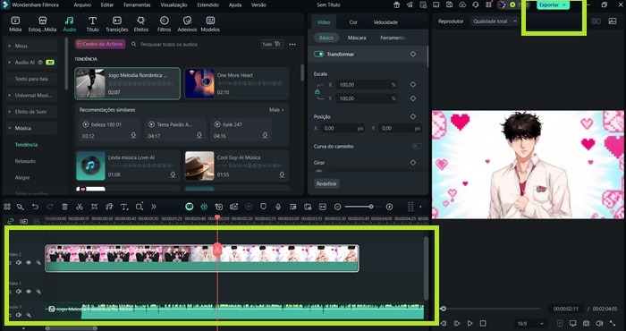Select the Texto para fala option
This screenshot has height=331, width=626.
pos(31,79)
